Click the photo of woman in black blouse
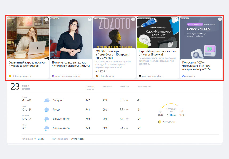229x159 pixels. [x=71, y=38]
